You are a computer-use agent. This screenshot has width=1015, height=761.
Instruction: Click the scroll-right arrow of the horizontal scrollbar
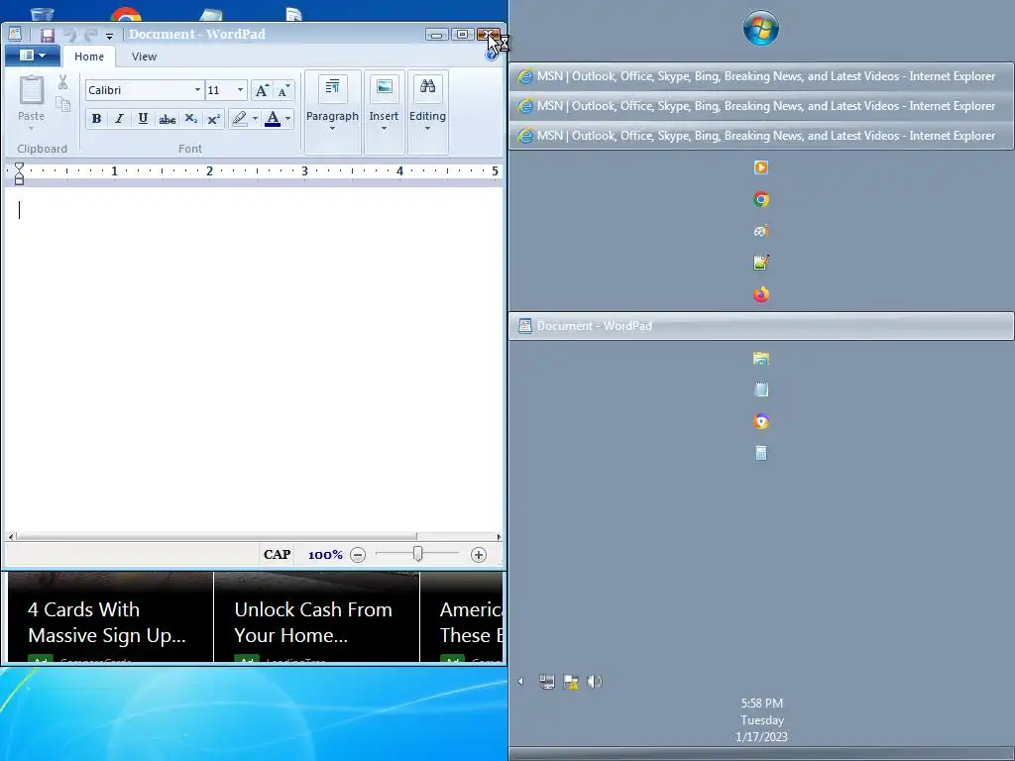[499, 536]
